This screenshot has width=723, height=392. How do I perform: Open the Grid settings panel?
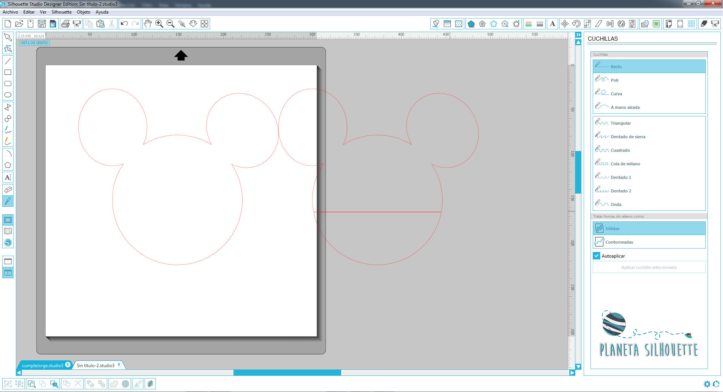691,24
